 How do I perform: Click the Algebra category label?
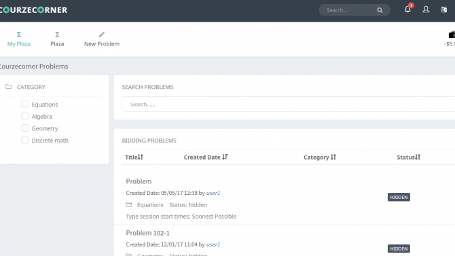(x=42, y=116)
